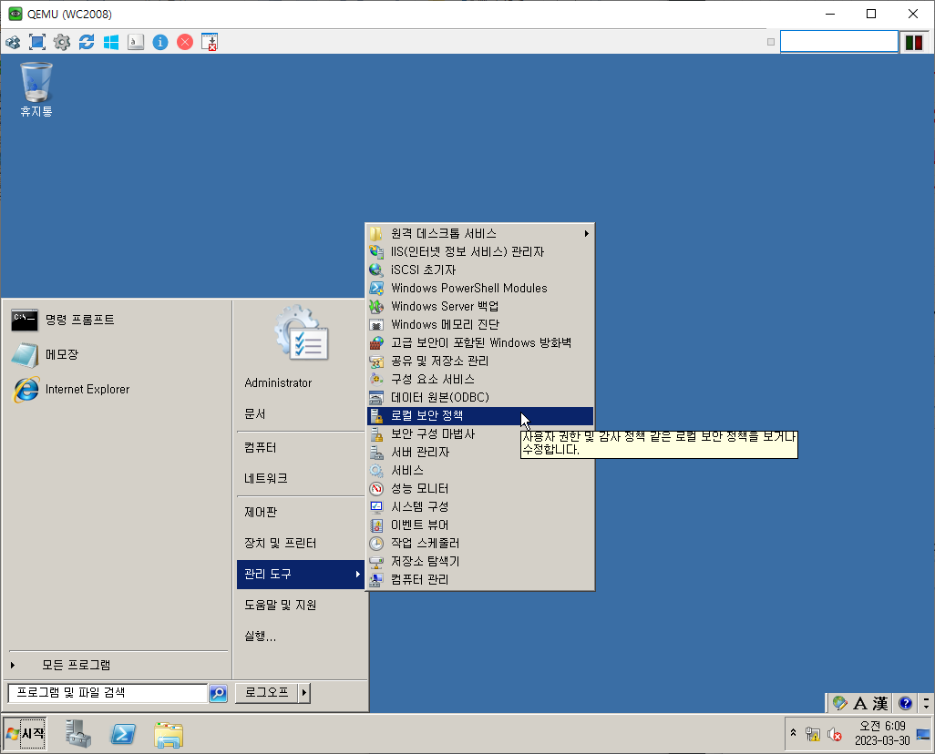
Task: Show hidden tray icons arrow
Action: [793, 732]
